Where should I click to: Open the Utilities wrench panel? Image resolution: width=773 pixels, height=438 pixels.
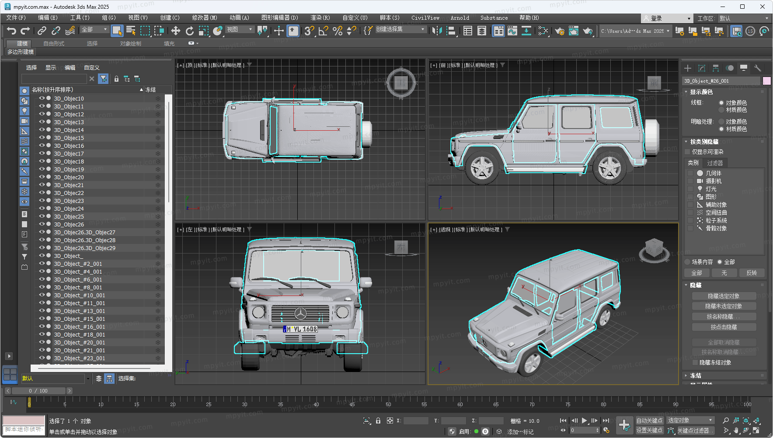click(758, 68)
